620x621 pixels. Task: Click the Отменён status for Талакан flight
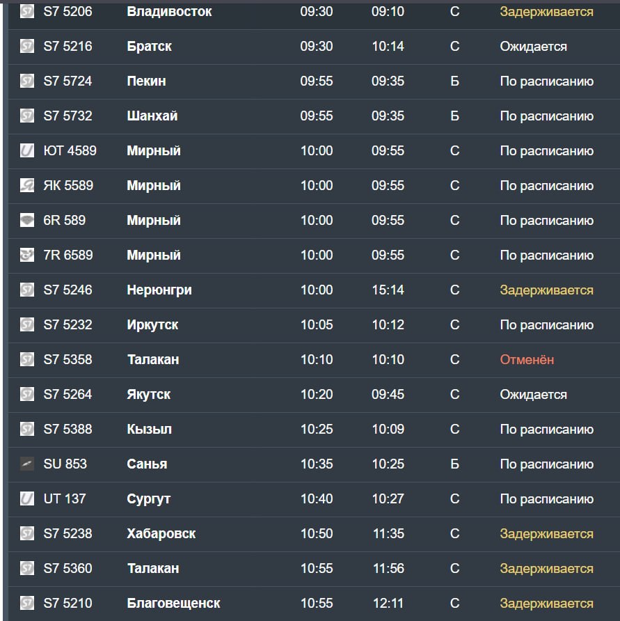pos(527,360)
